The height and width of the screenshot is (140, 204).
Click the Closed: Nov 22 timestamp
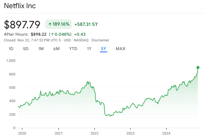[x=32, y=40]
